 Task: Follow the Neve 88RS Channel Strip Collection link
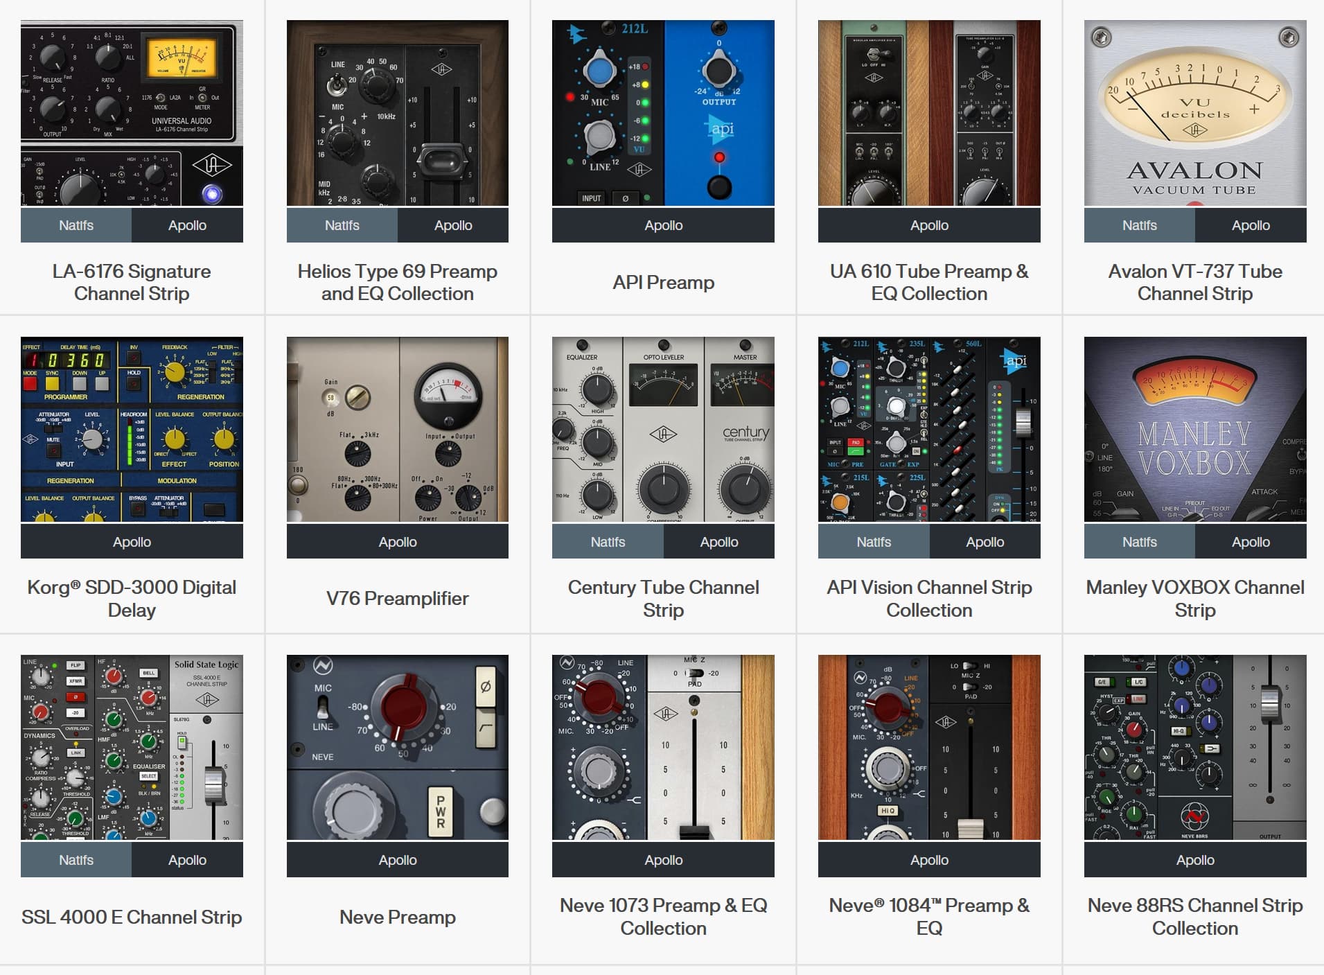pyautogui.click(x=1195, y=917)
